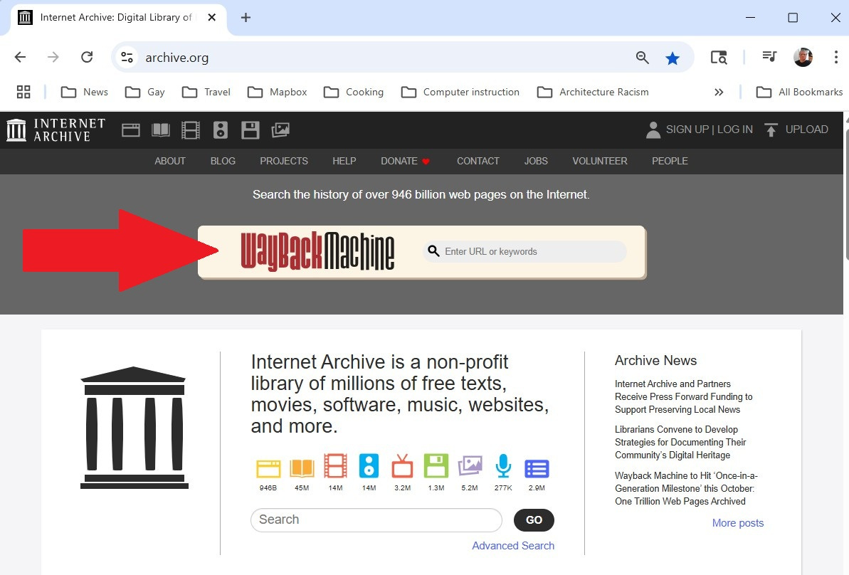Click the GO search button
Image resolution: width=849 pixels, height=575 pixels.
click(534, 519)
